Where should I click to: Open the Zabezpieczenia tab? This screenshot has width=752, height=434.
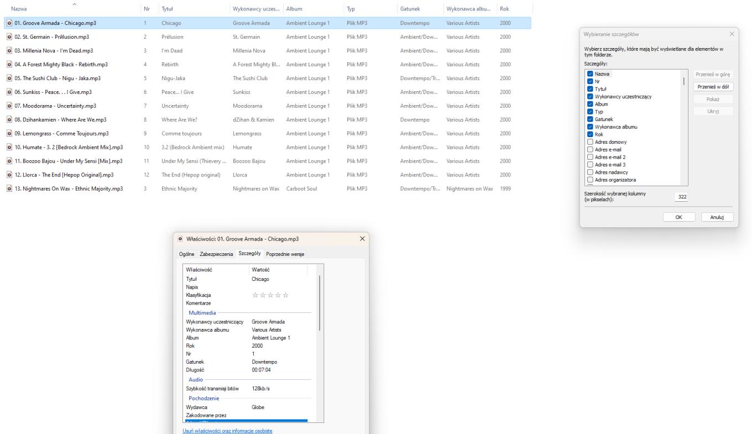(217, 254)
